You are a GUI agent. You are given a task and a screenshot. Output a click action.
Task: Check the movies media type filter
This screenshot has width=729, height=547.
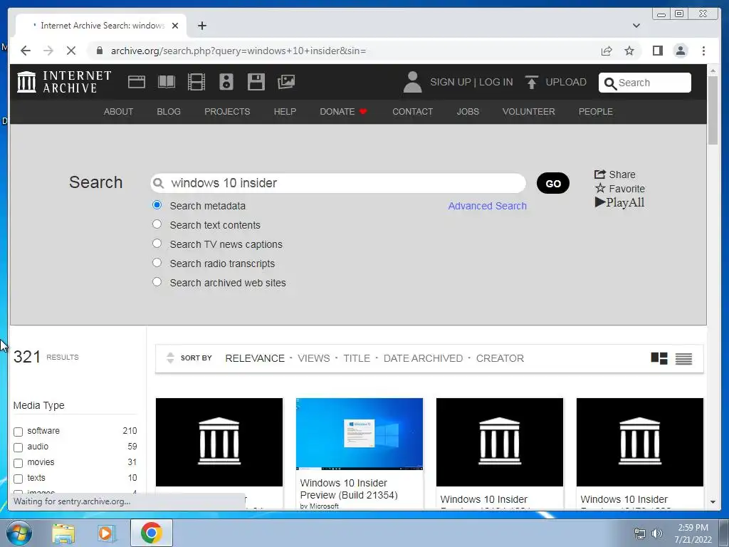click(18, 463)
